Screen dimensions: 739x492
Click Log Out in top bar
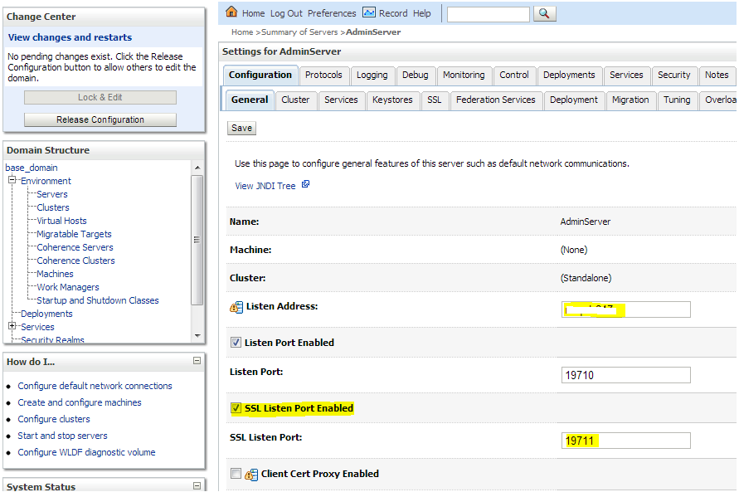pyautogui.click(x=286, y=13)
